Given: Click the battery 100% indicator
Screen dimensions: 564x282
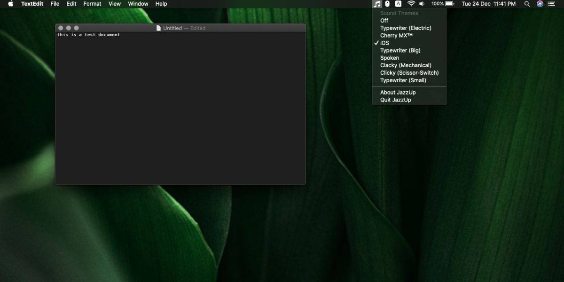Looking at the screenshot, I should tap(442, 4).
